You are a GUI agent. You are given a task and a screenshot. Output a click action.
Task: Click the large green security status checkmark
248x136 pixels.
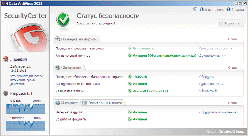pyautogui.click(x=63, y=20)
